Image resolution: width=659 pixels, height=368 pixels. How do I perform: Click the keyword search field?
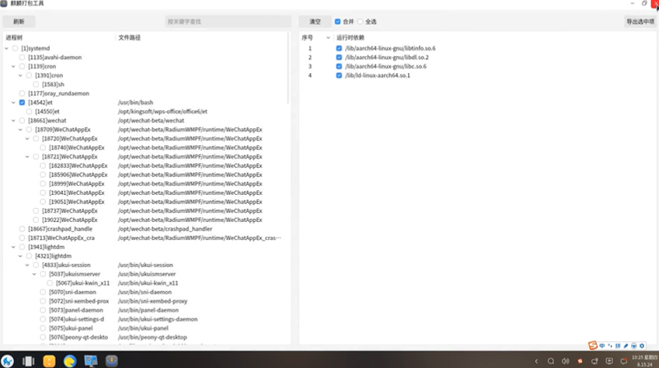point(228,22)
